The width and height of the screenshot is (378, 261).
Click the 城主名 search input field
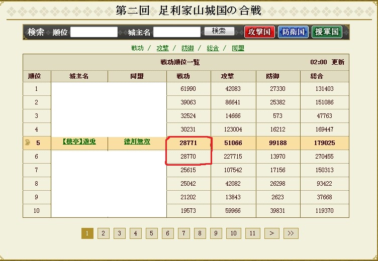tap(177, 32)
